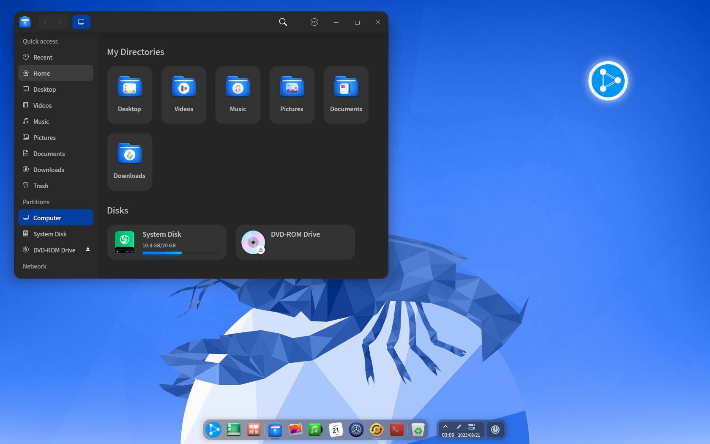This screenshot has height=444, width=710.
Task: Click the date 2023/08/21 in tray
Action: pyautogui.click(x=469, y=435)
